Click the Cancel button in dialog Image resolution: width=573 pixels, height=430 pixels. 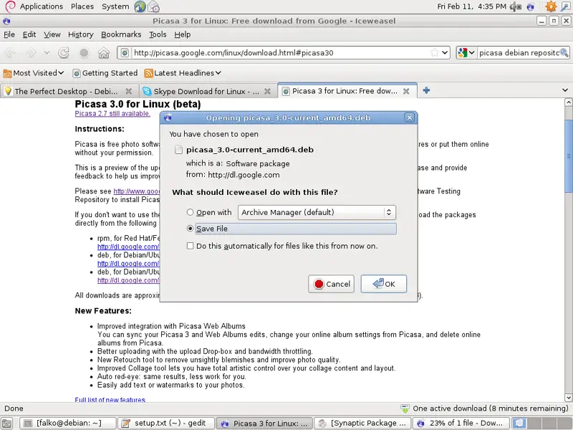pos(331,284)
